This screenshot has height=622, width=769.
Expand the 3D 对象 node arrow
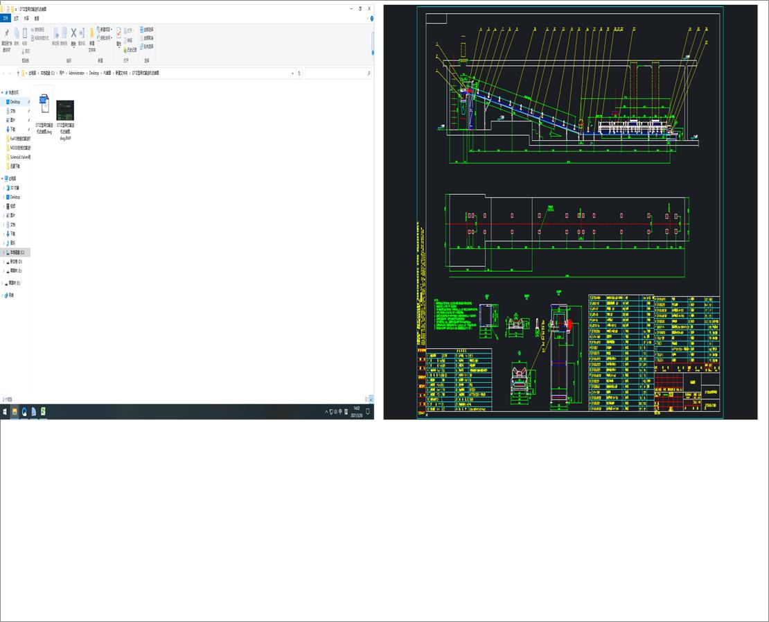pos(4,187)
